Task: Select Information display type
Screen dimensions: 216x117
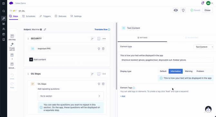Action: [176, 71]
